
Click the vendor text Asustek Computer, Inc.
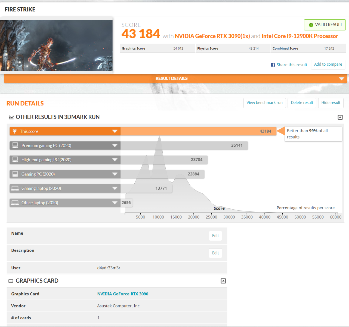pos(119,306)
